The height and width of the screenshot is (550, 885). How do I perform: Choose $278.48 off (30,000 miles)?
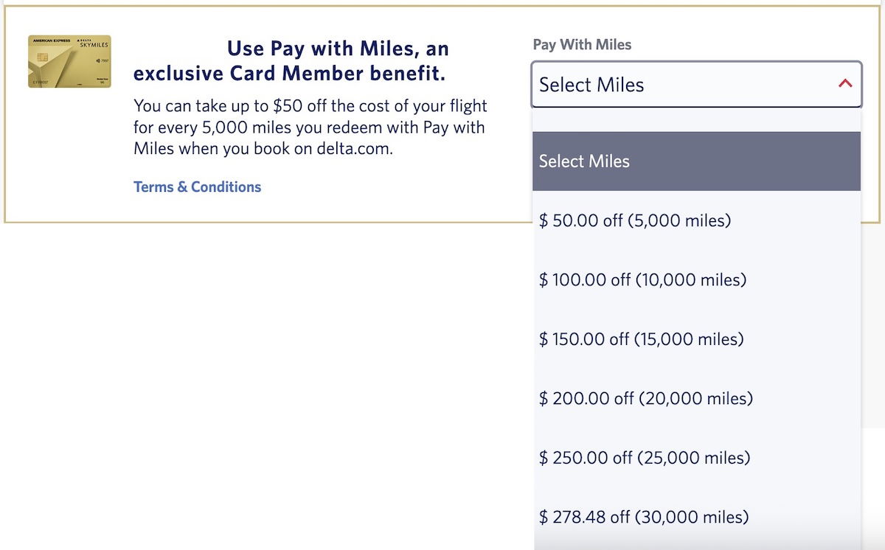pyautogui.click(x=643, y=517)
